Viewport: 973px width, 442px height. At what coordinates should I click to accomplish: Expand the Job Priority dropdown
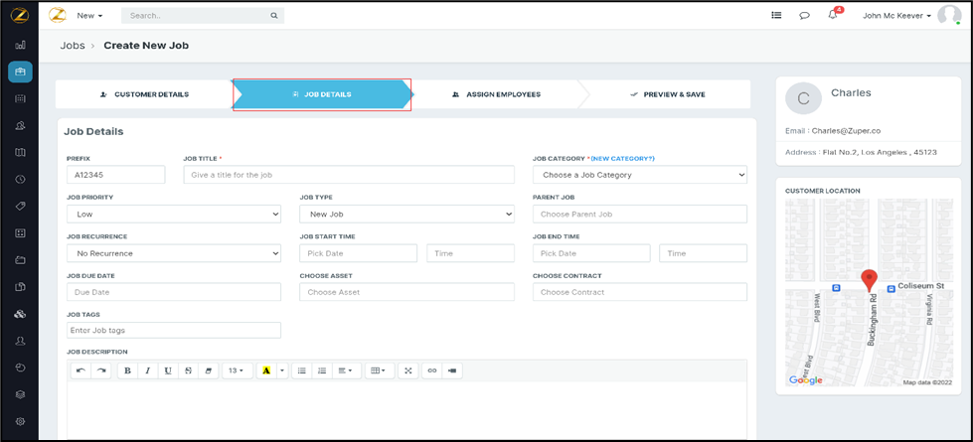point(174,214)
